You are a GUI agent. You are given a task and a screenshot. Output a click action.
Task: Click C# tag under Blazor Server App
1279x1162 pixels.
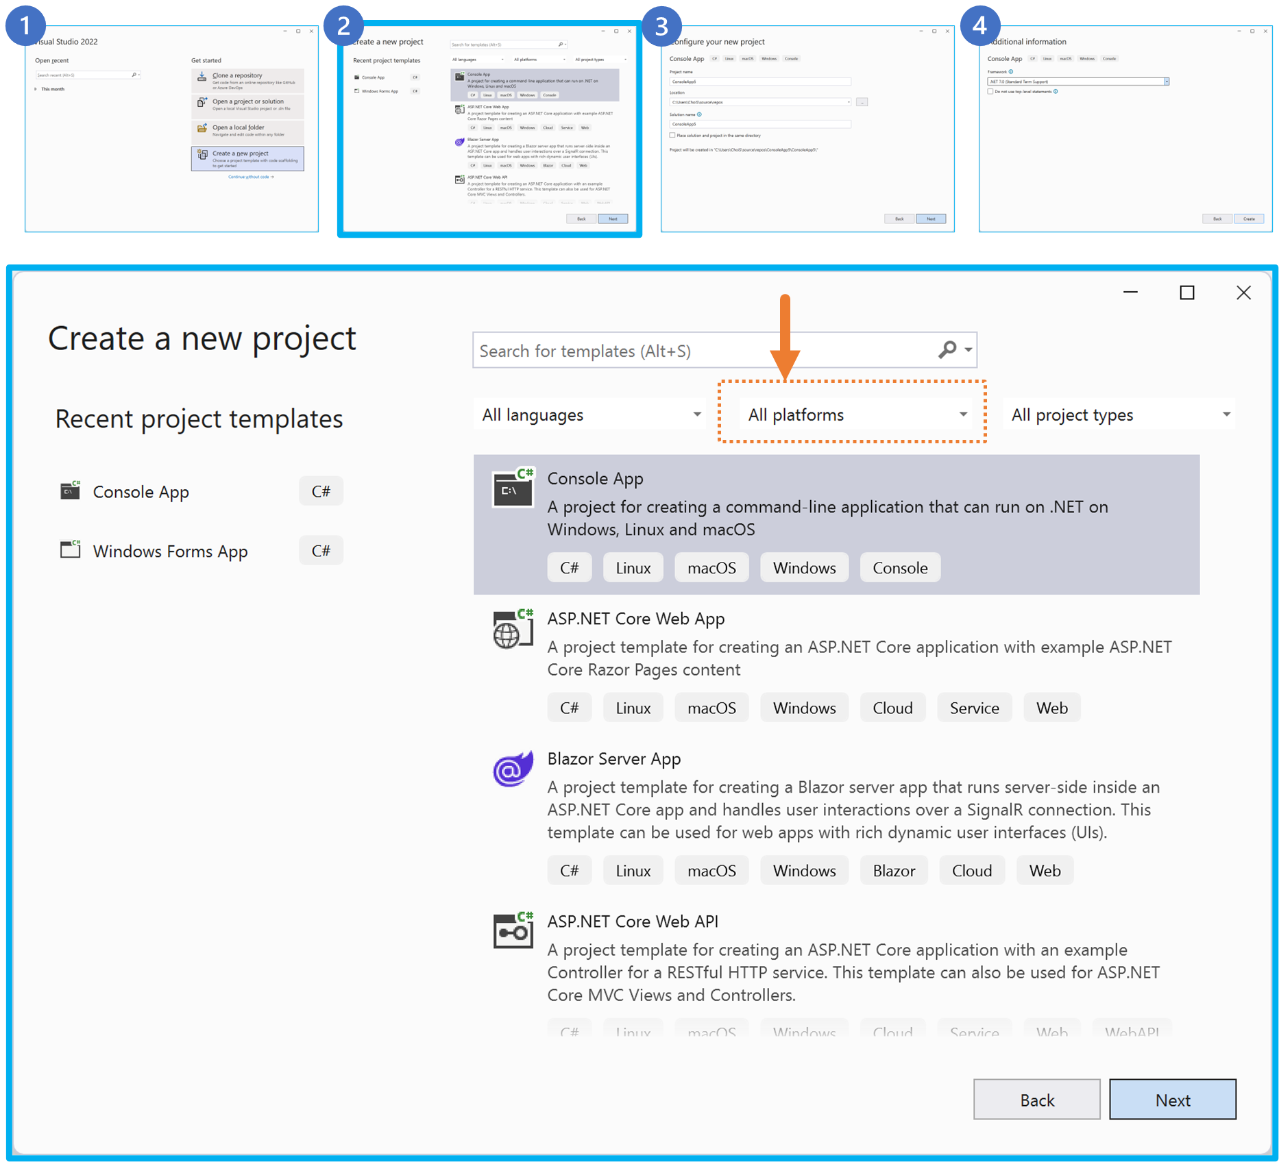click(x=569, y=871)
